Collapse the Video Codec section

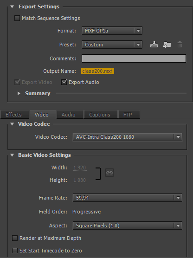coord(12,124)
